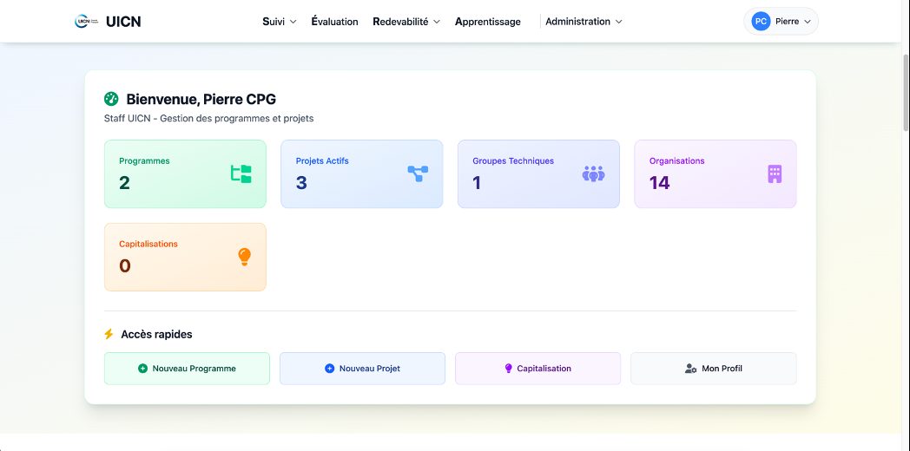Click the Capitalisations count value 0
This screenshot has height=451, width=910.
click(x=125, y=265)
